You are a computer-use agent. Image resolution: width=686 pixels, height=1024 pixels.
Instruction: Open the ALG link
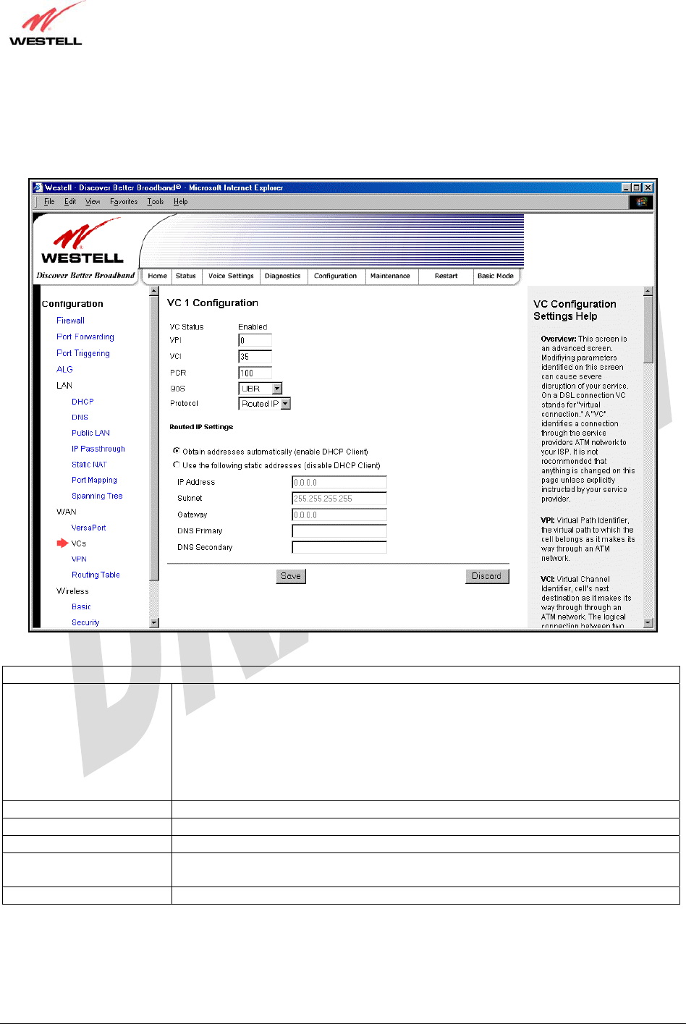[64, 369]
